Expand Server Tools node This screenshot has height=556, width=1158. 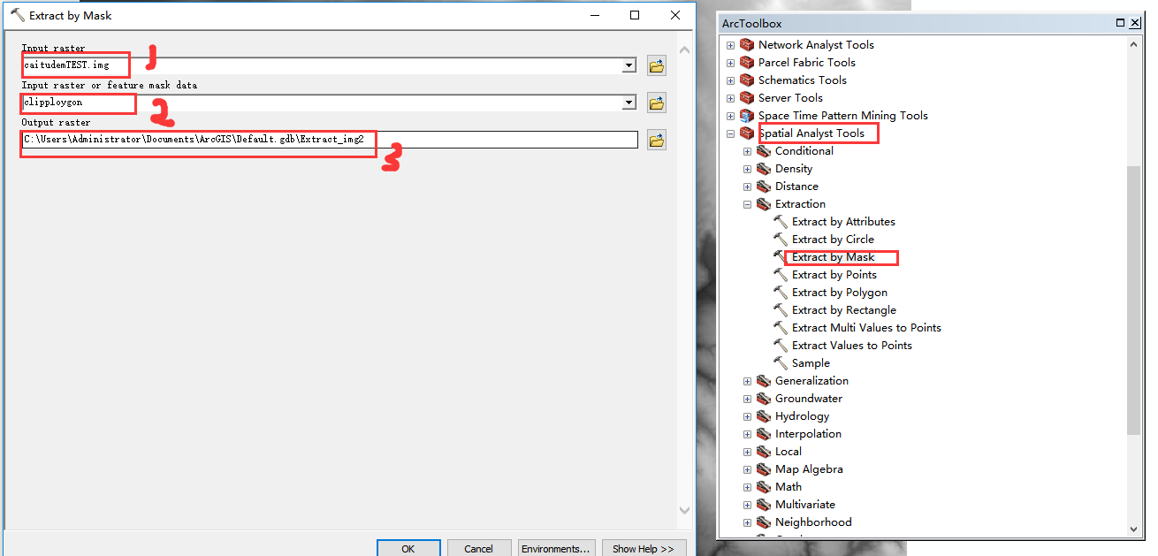730,98
